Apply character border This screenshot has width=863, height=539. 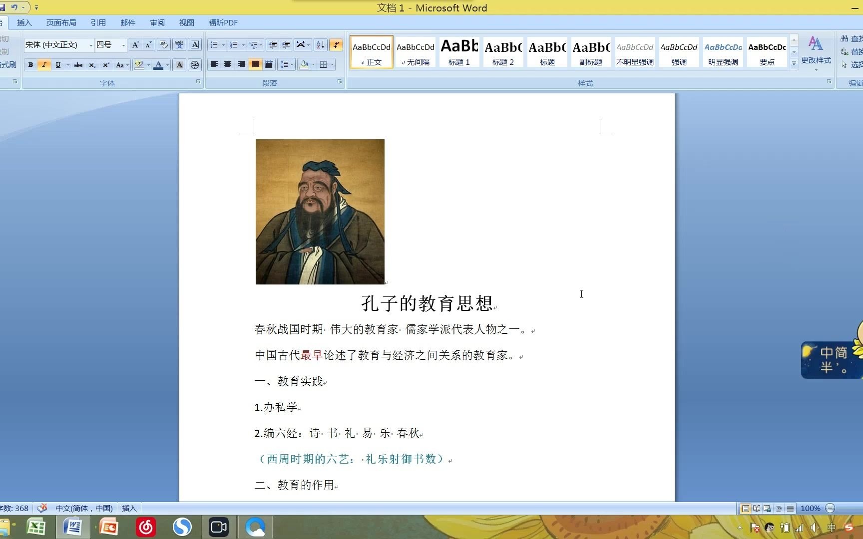coord(195,45)
